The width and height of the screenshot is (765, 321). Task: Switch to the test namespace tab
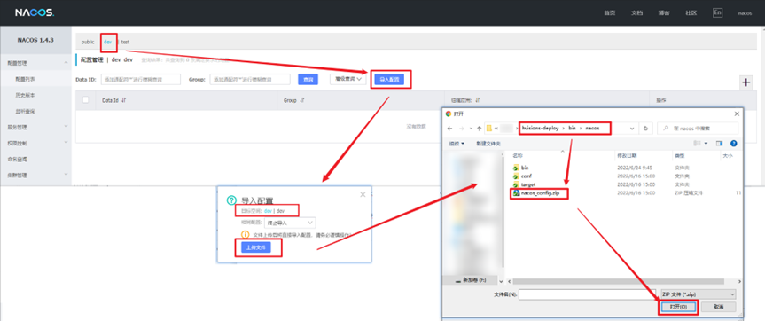point(125,42)
